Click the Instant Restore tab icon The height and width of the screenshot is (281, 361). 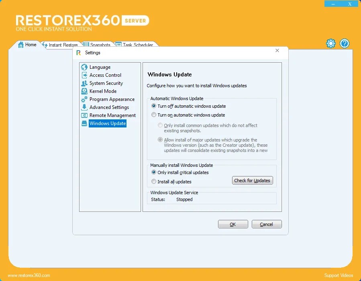pos(45,45)
